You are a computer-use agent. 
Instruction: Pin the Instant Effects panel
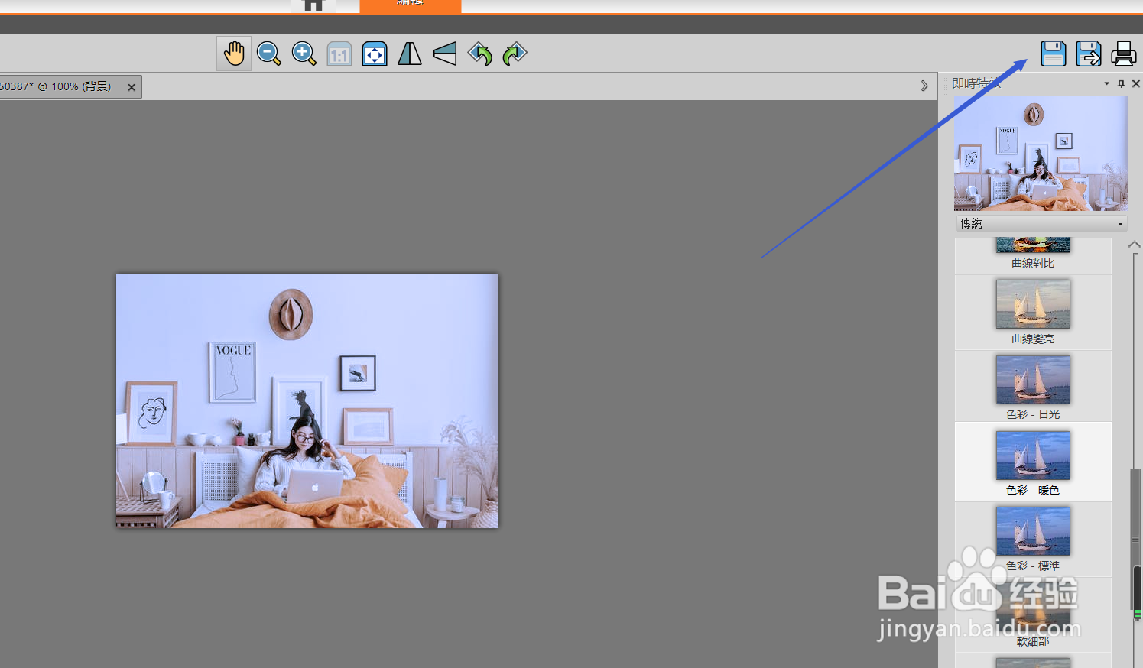1121,83
